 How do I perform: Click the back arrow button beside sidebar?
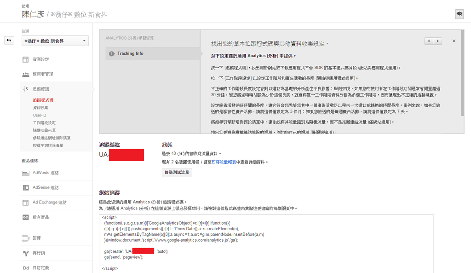click(x=9, y=41)
